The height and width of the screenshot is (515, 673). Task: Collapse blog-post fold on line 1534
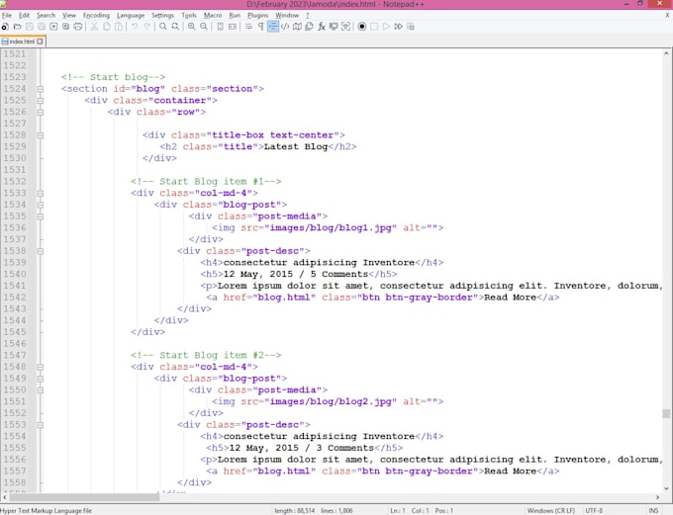[40, 205]
